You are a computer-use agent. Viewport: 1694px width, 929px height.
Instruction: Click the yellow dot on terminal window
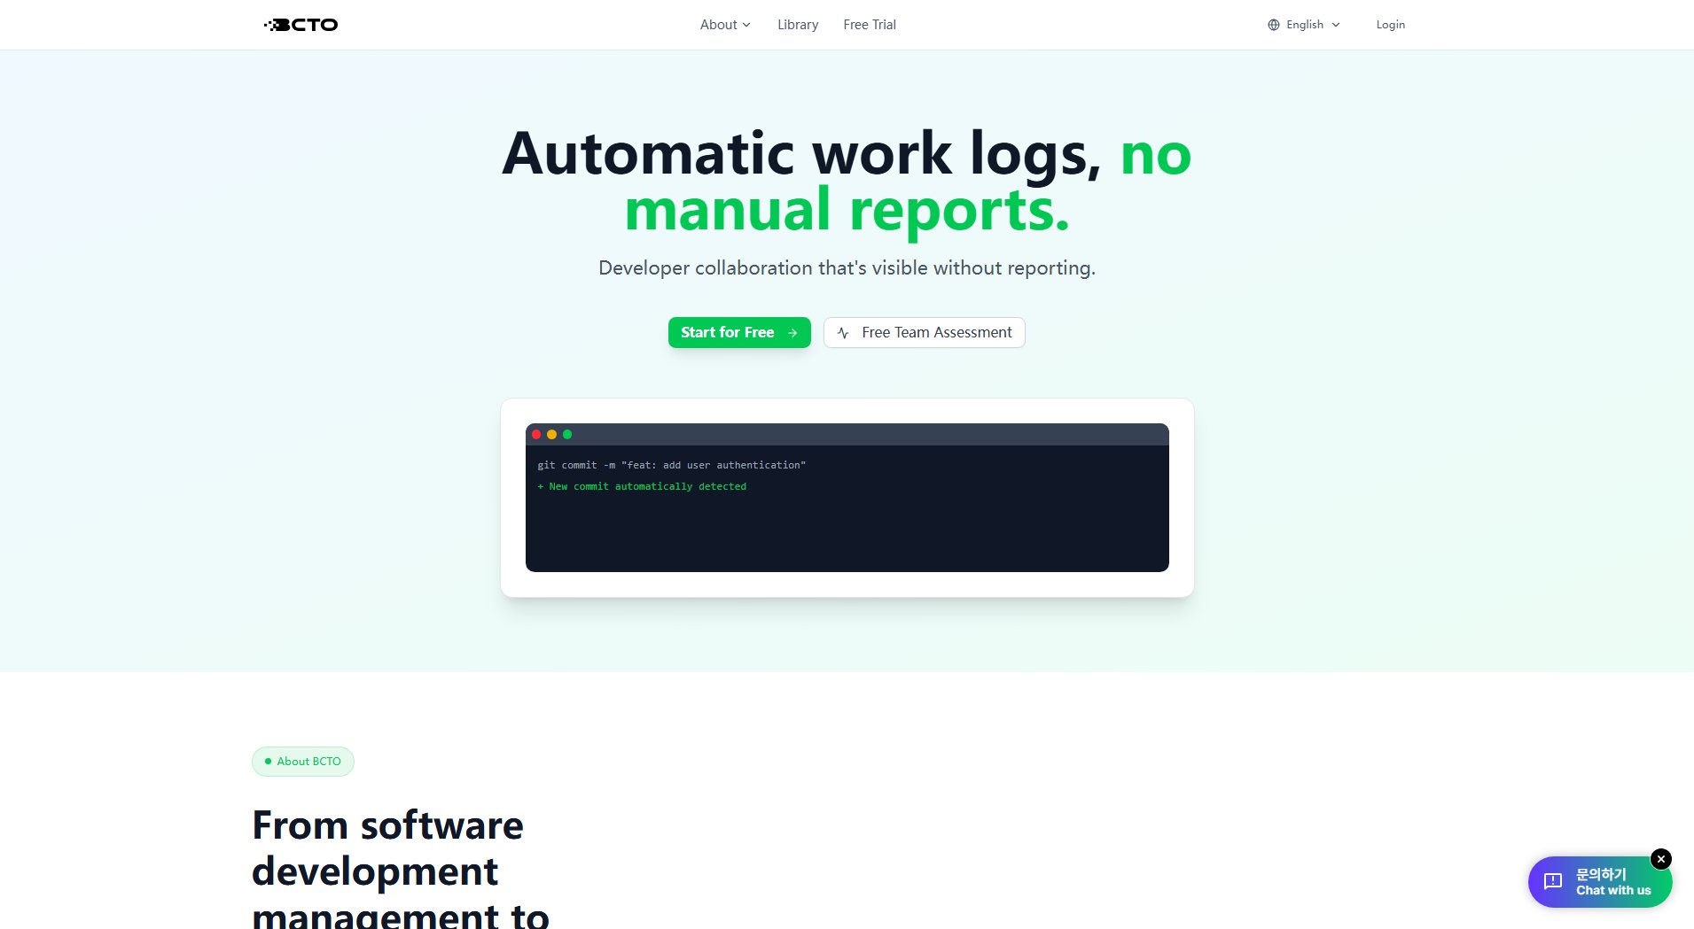(x=551, y=435)
